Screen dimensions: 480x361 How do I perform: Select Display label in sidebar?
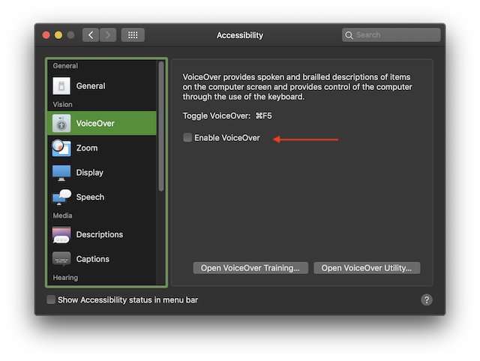[x=90, y=173]
